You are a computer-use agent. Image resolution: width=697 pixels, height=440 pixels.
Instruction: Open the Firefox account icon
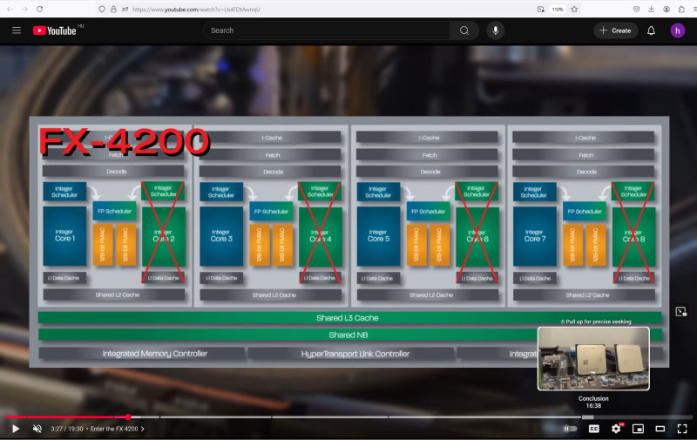667,9
